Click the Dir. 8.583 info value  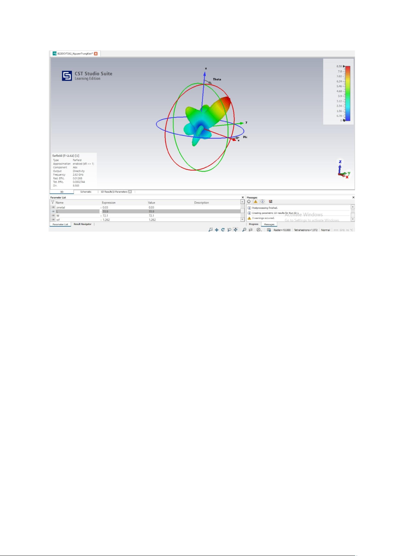[x=76, y=185]
